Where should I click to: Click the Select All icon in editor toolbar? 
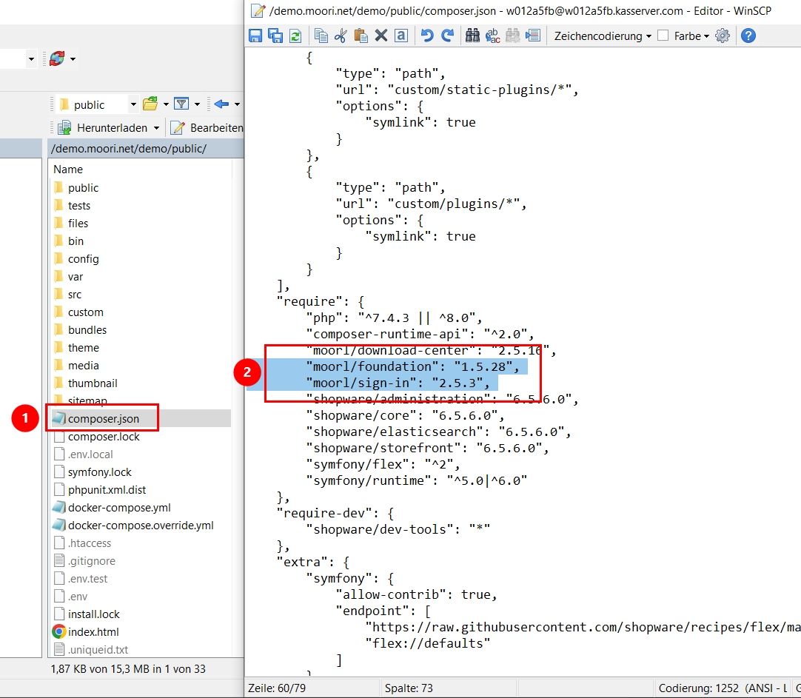(x=401, y=36)
